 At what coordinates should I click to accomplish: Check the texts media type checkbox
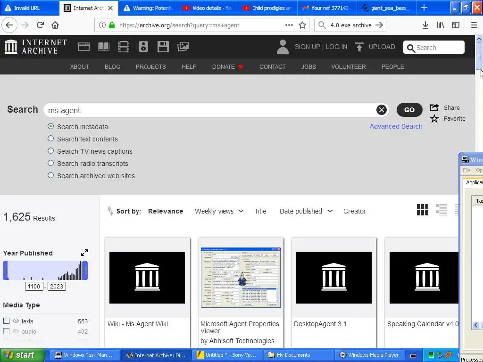pyautogui.click(x=6, y=321)
